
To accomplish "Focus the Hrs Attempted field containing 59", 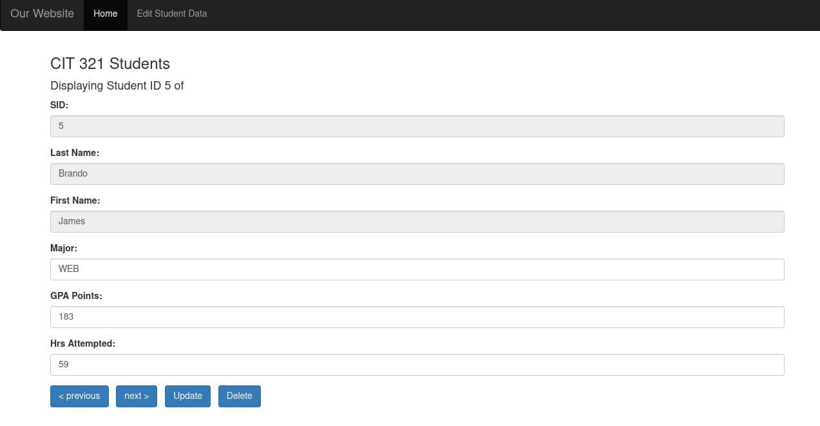I will (417, 365).
